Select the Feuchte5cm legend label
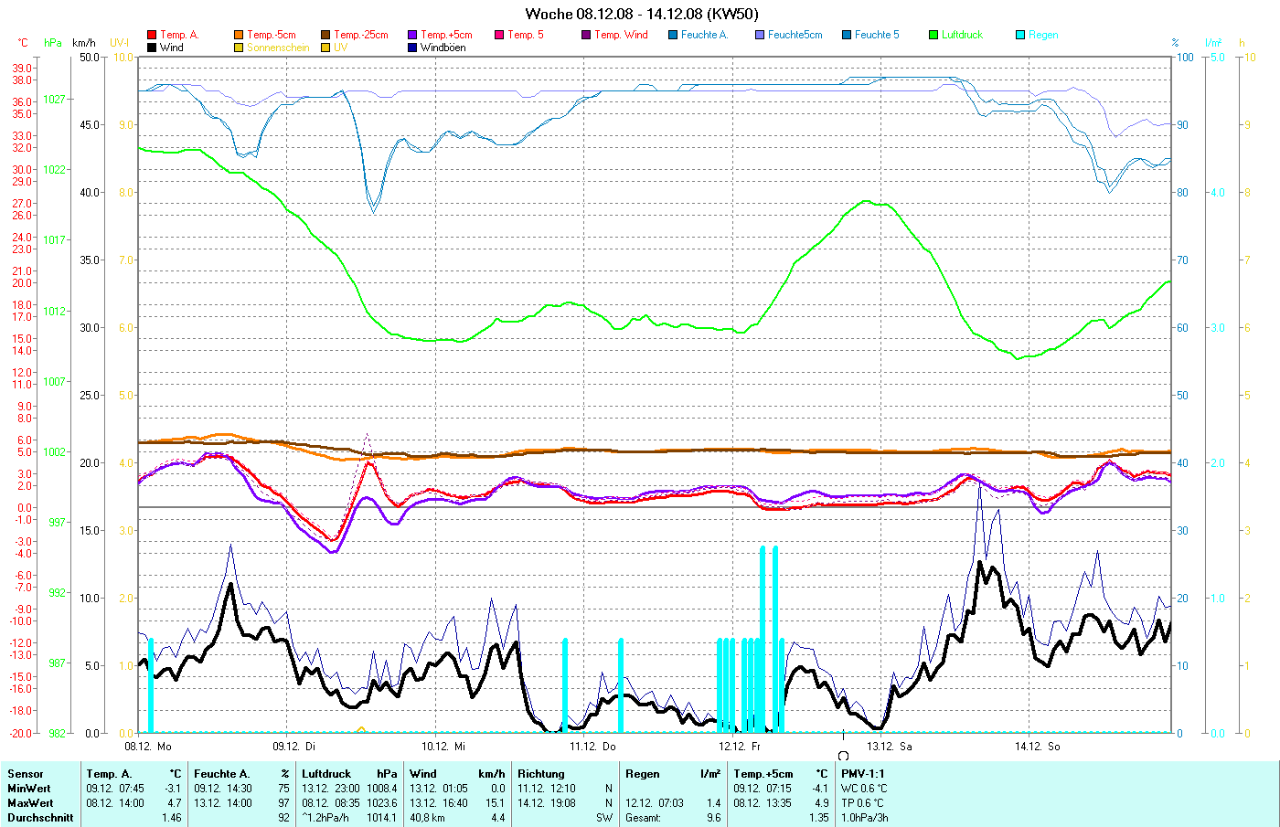 pos(795,35)
